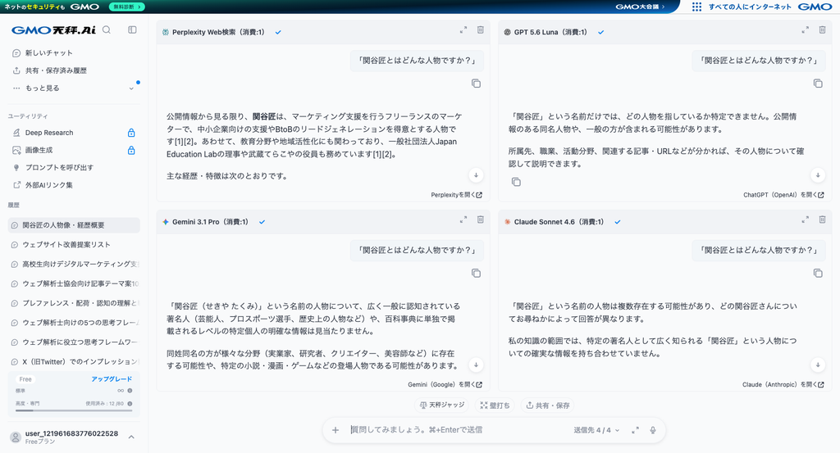
Task: Copy the GPT 5.6 Luna answer text
Action: click(516, 183)
